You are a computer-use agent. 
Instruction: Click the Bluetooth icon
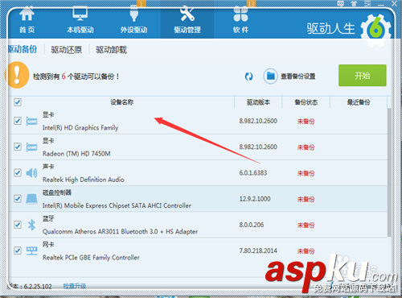click(x=31, y=225)
